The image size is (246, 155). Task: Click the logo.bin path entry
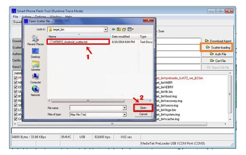pyautogui.click(x=166, y=110)
